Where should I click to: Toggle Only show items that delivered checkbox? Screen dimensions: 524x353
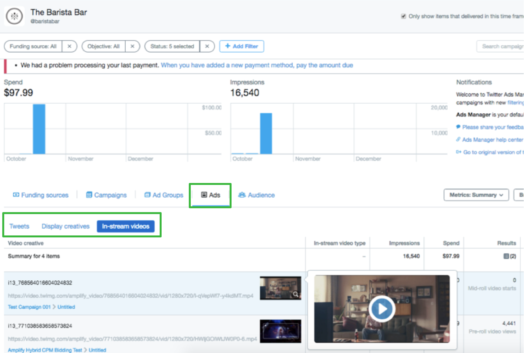tap(404, 16)
